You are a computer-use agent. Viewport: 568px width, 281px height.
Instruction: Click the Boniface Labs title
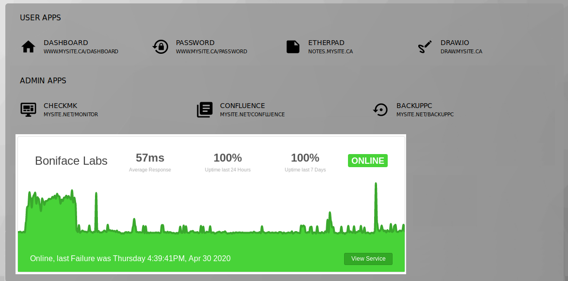(71, 160)
